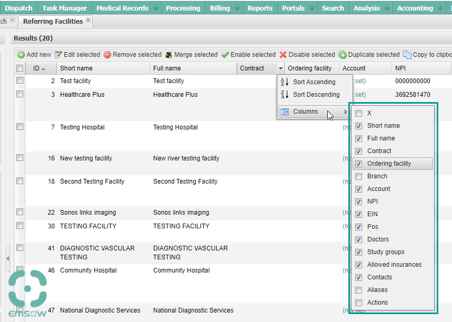
Task: Enable the Branch column
Action: click(x=359, y=176)
